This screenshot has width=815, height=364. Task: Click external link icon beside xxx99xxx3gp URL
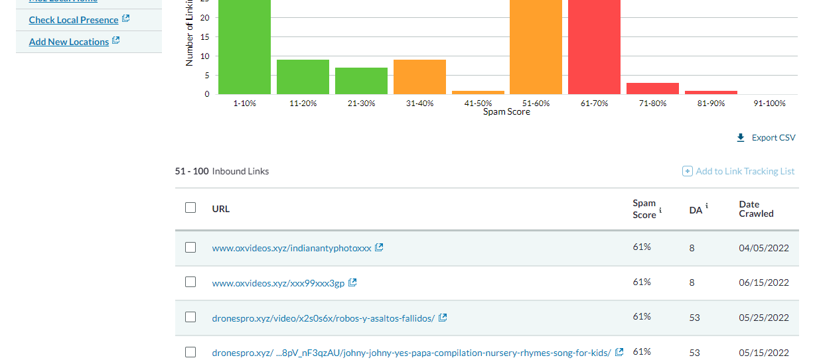pos(352,282)
